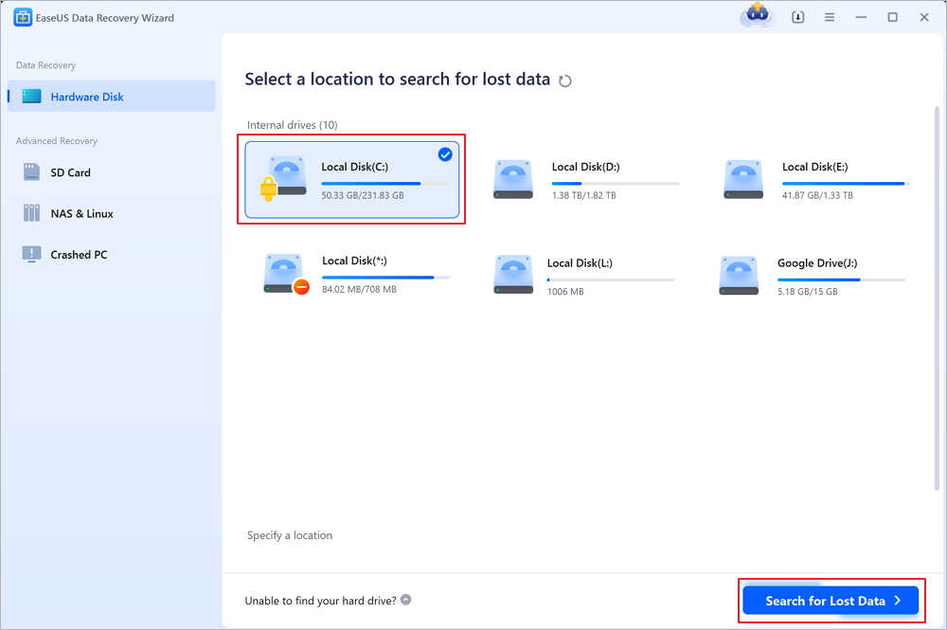Click Local Disk(D:) usage bar
This screenshot has width=947, height=630.
pos(616,183)
